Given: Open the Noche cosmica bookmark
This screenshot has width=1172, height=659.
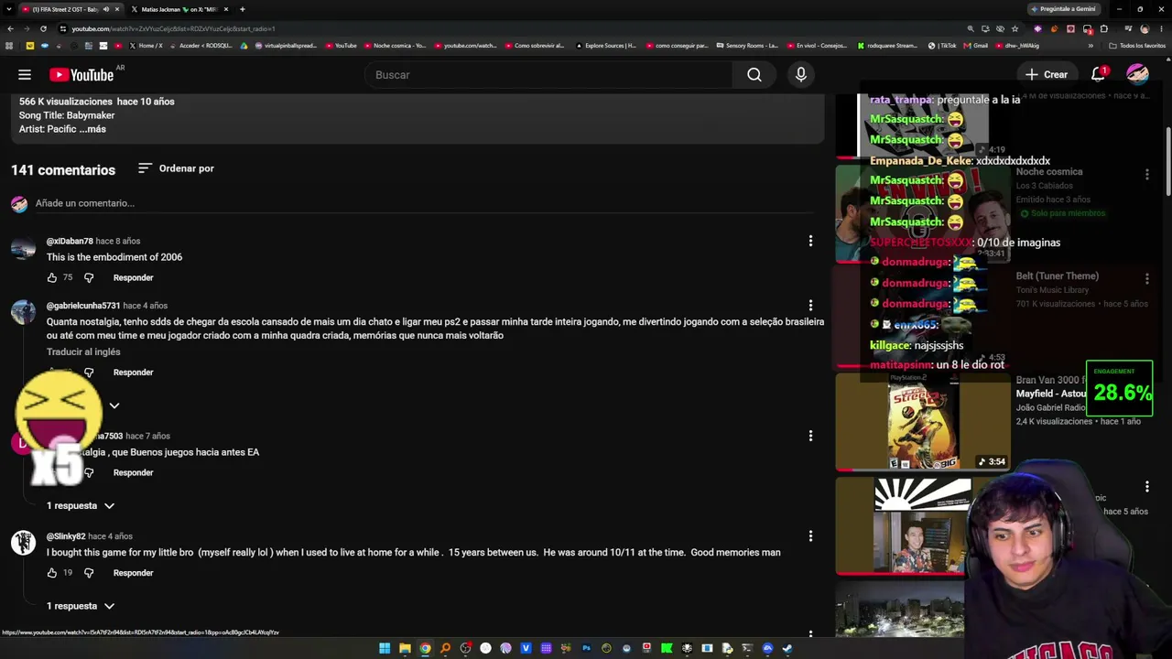Looking at the screenshot, I should tap(396, 45).
